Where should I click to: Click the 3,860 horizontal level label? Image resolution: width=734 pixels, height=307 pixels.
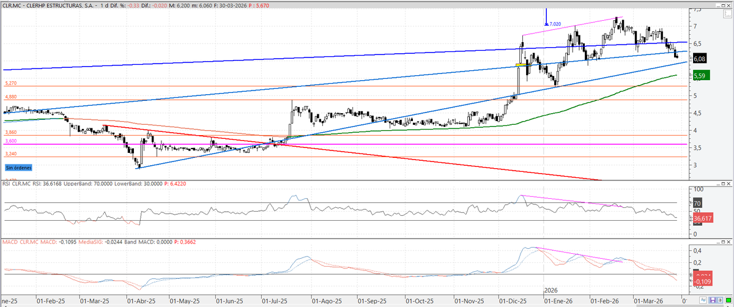tap(10, 132)
